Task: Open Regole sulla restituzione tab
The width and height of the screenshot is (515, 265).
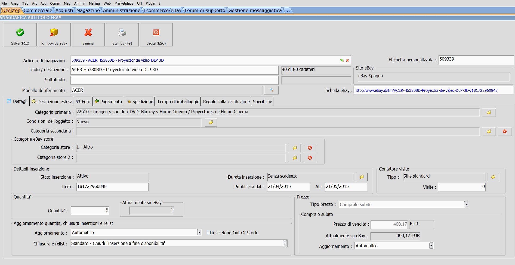Action: [x=226, y=102]
